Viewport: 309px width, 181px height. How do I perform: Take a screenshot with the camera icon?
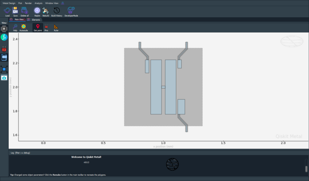4,78
